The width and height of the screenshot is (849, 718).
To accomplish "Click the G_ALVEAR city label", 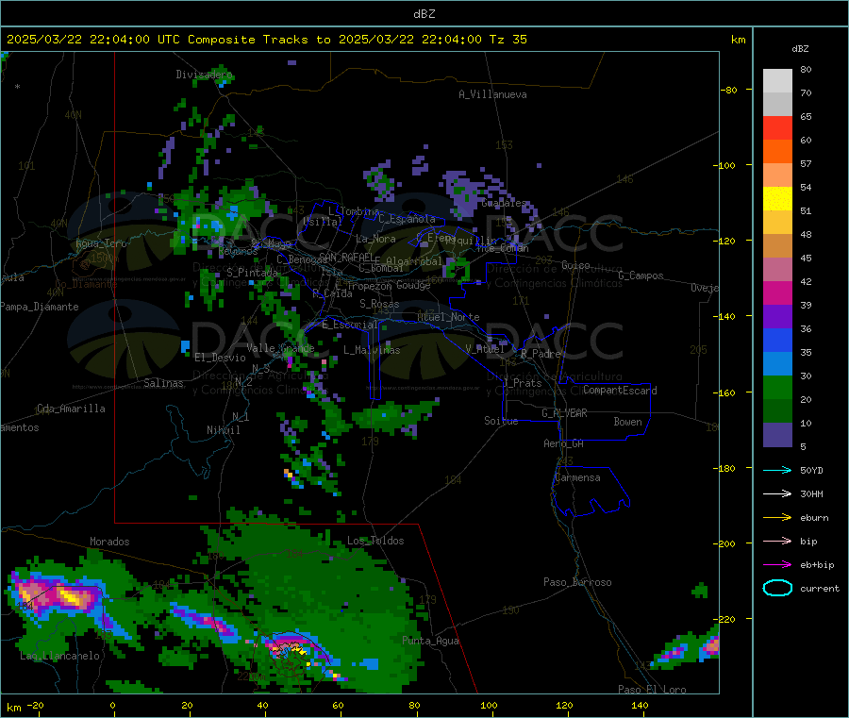I will [564, 413].
